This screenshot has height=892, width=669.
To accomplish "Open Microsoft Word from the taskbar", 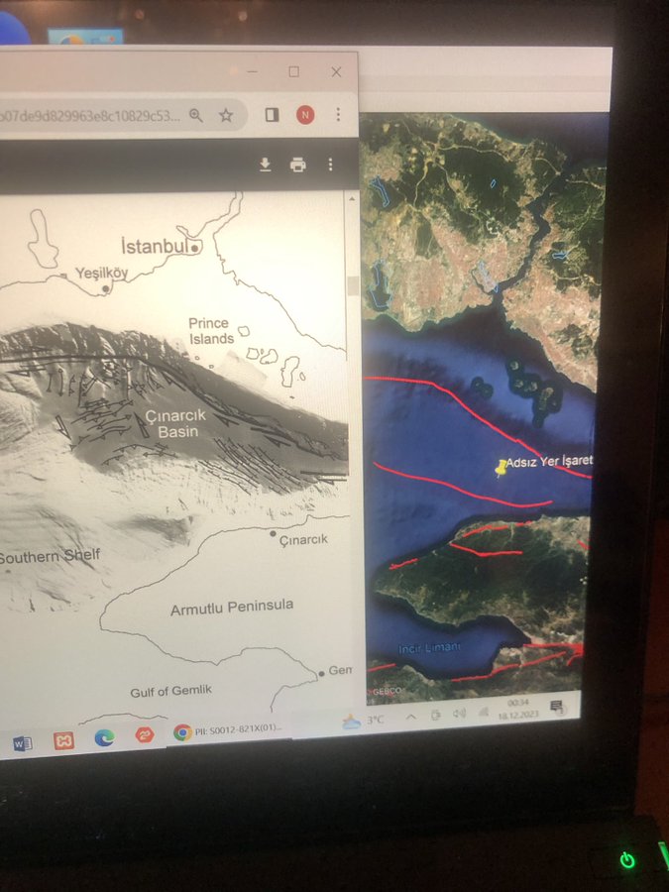I will pos(22,741).
